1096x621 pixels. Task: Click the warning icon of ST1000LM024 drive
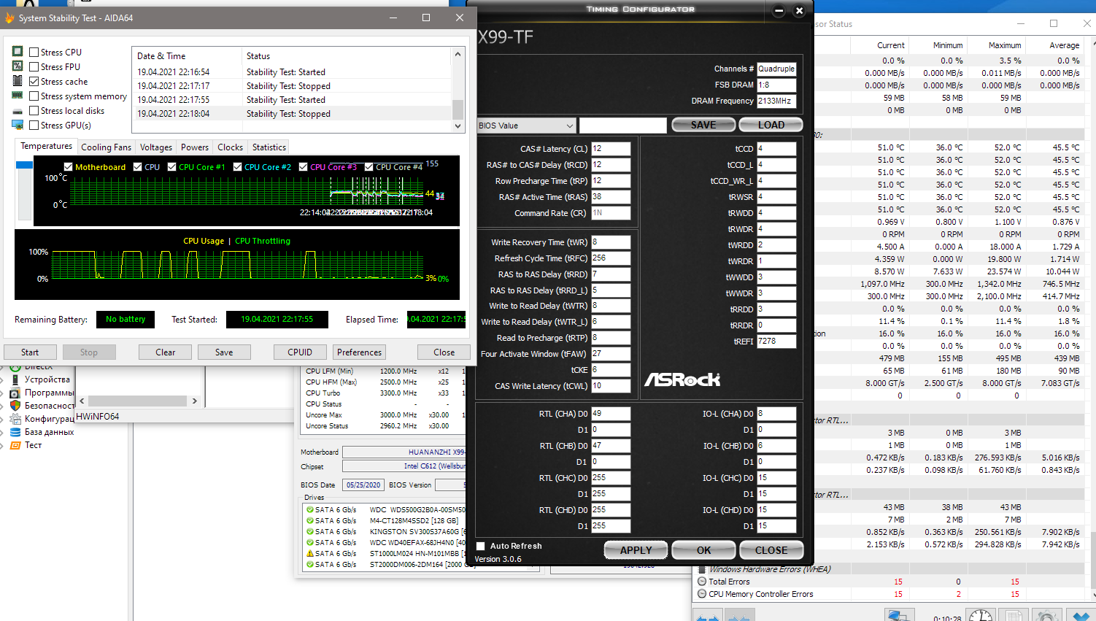[x=310, y=554]
